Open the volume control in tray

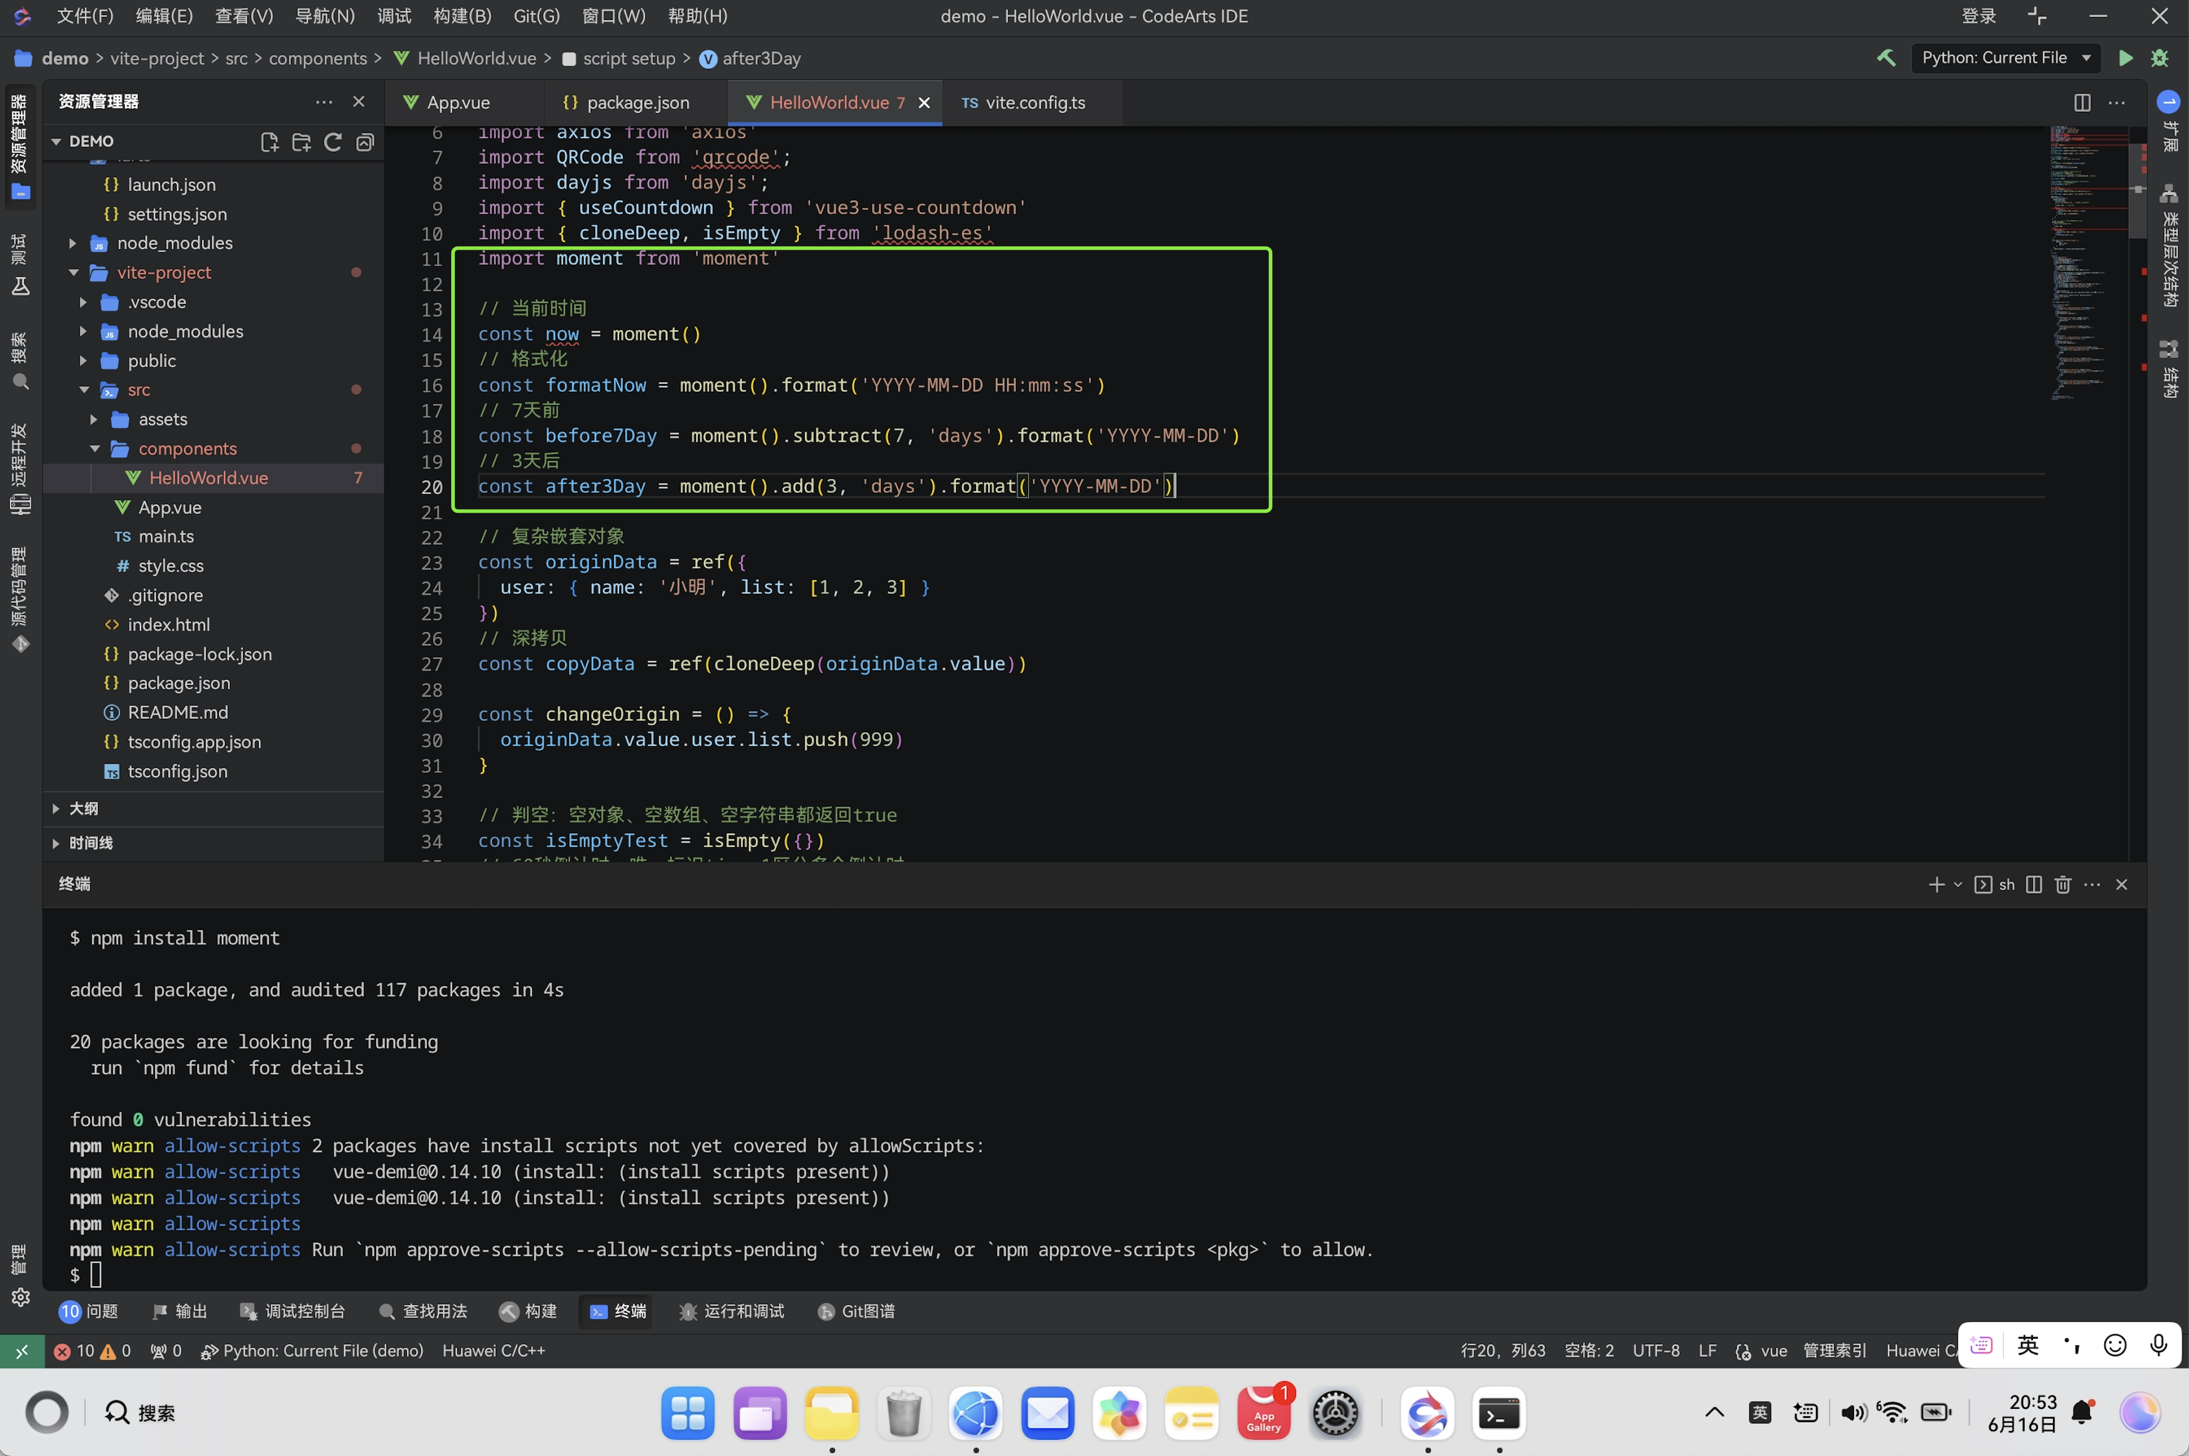1853,1413
